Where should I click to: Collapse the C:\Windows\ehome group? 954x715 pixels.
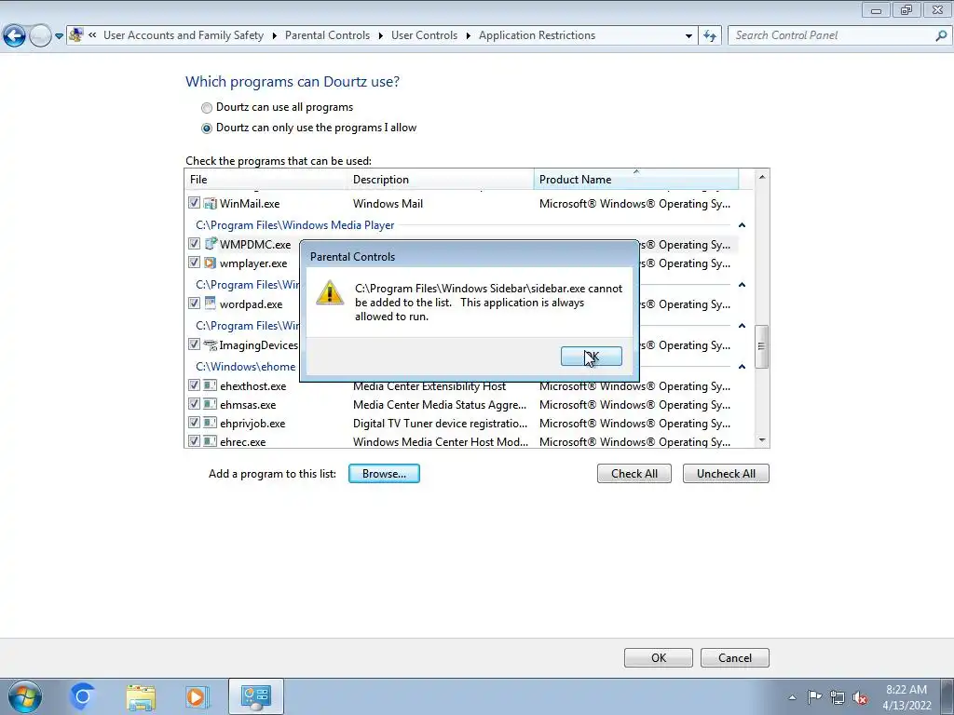(x=742, y=366)
